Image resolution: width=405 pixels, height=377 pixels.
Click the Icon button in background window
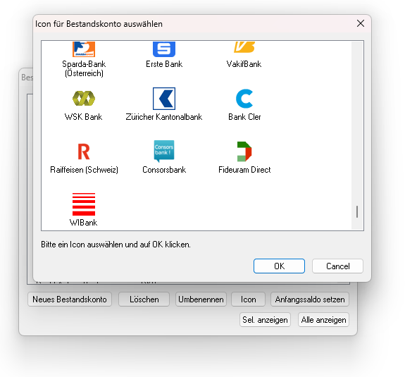248,299
